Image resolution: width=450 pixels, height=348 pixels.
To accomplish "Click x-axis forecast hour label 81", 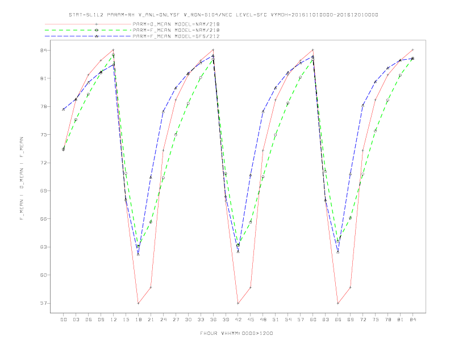I will tap(401, 320).
